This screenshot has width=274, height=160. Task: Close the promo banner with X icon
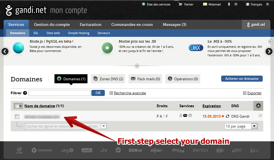click(270, 42)
